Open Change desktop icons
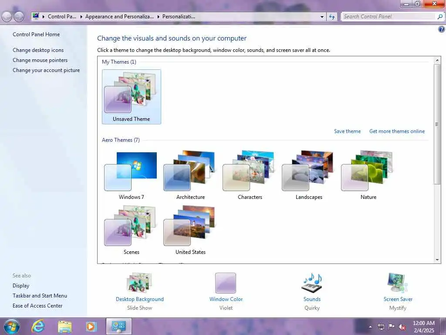 pos(38,50)
